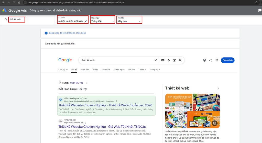Viewport: 262px width, 143px height.
Task: Open the EXPRO orange devices thumbnail
Action: pyautogui.click(x=203, y=120)
